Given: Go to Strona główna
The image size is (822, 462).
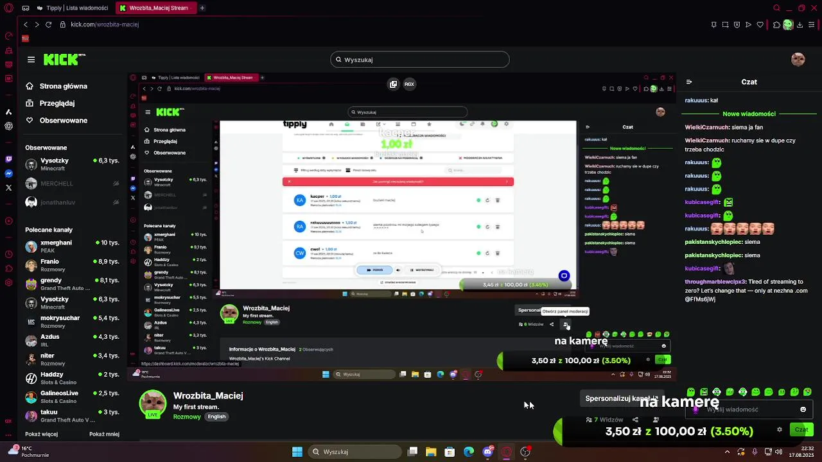Looking at the screenshot, I should tap(57, 86).
